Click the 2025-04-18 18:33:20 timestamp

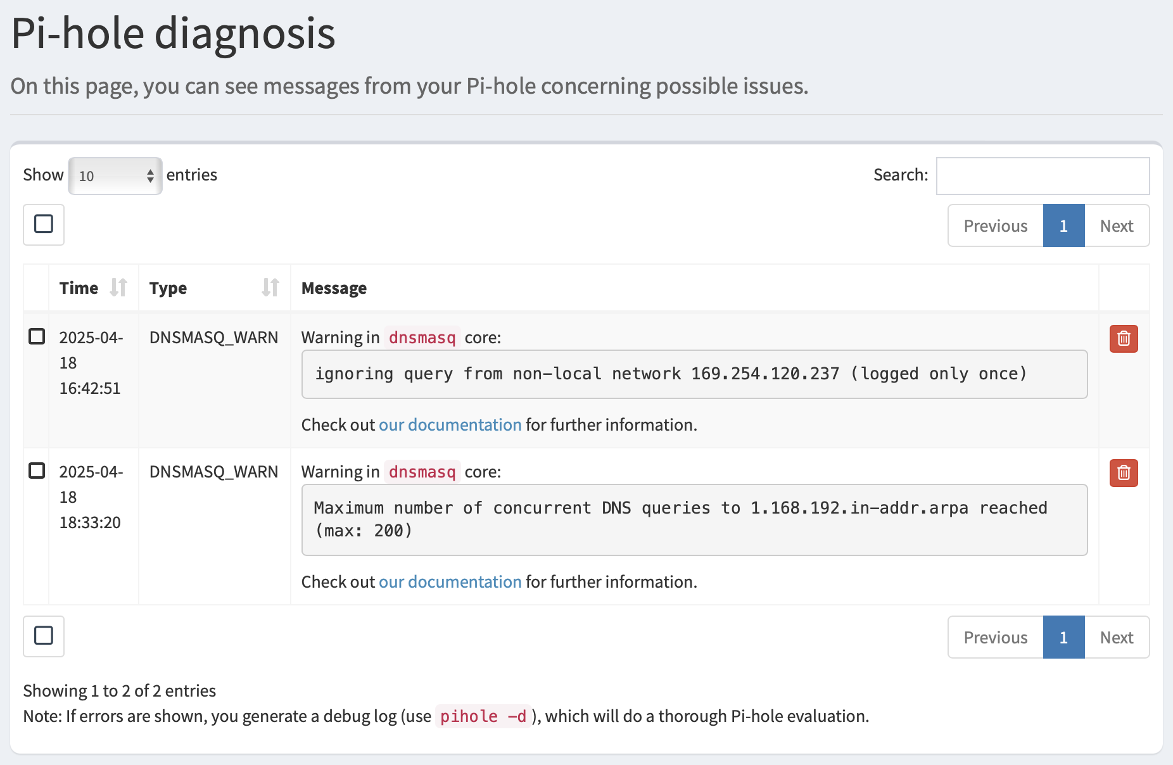91,497
